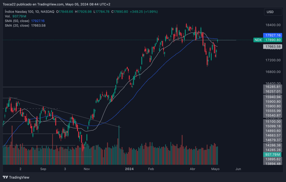The height and width of the screenshot is (182, 286).
Task: Click the NDX symbol tag on price axis
Action: 258,40
